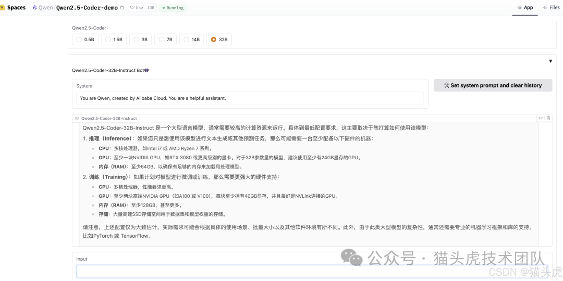The height and width of the screenshot is (281, 563).
Task: Click the Qwen organization avatar icon
Action: coord(35,7)
